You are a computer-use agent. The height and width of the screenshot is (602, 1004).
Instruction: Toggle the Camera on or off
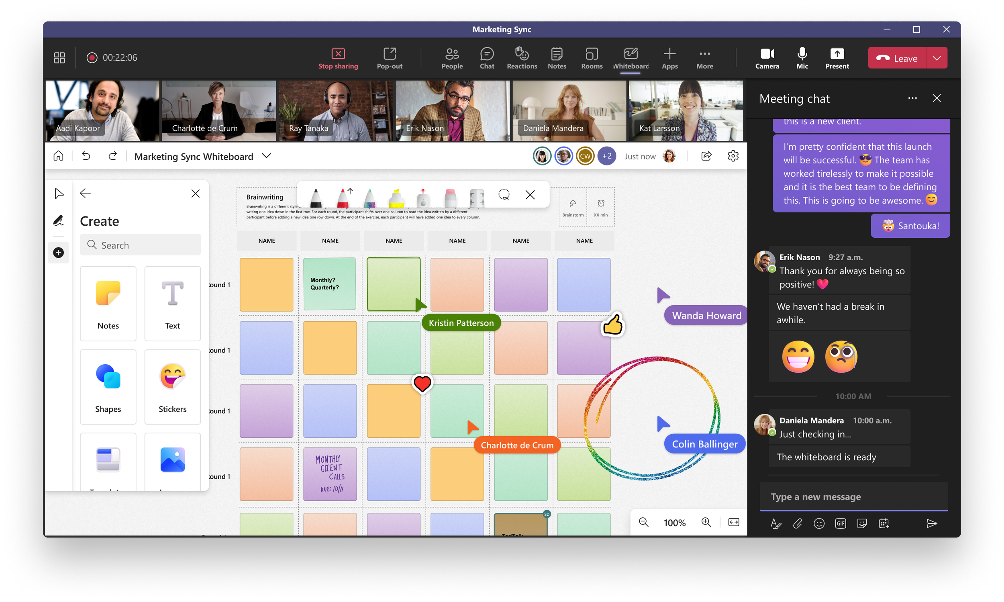point(767,58)
